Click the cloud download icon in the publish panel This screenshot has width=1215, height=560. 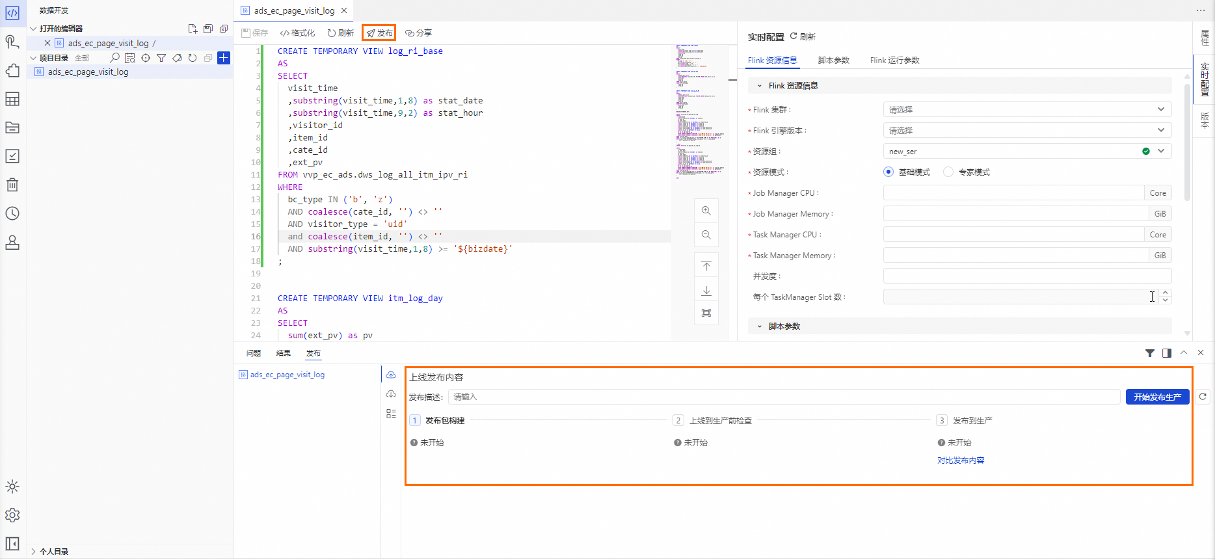(391, 394)
